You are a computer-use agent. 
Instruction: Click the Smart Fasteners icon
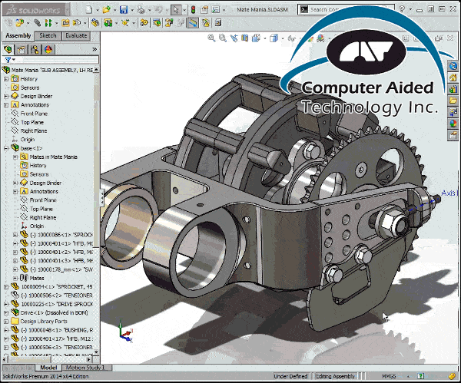[x=65, y=22]
